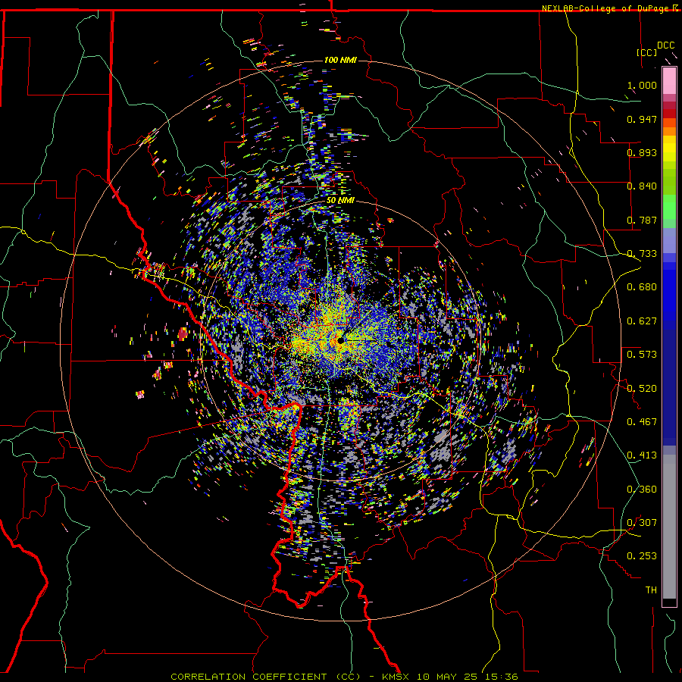Screen dimensions: 682x682
Task: Click the Correlation Coefficient KMSX caption text
Action: pyautogui.click(x=345, y=677)
